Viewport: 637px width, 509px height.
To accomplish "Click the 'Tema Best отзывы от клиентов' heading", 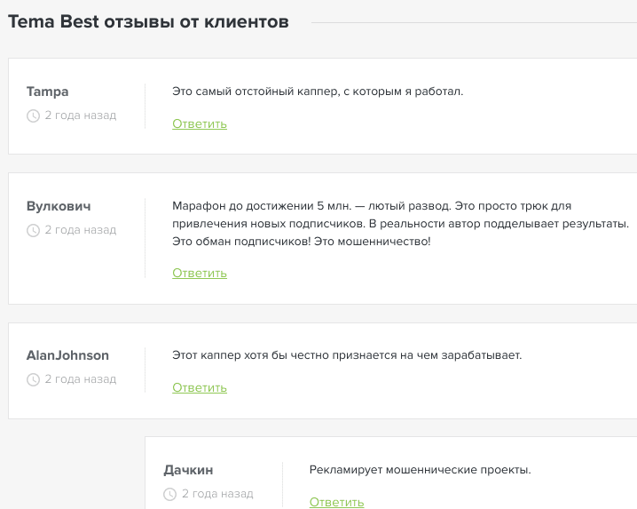I will point(149,22).
